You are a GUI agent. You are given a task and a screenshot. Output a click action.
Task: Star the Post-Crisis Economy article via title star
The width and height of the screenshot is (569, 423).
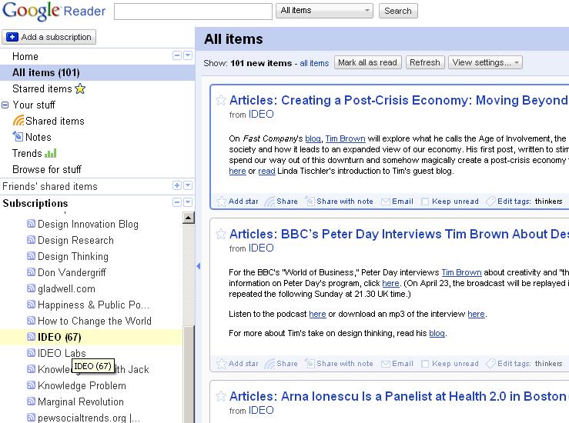click(x=221, y=100)
